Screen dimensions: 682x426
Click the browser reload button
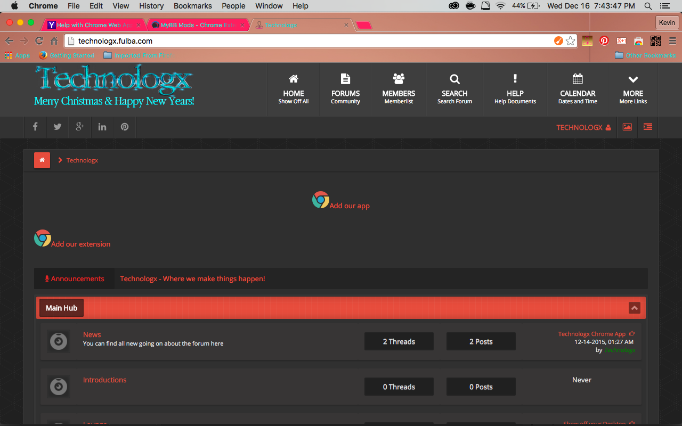pos(39,41)
